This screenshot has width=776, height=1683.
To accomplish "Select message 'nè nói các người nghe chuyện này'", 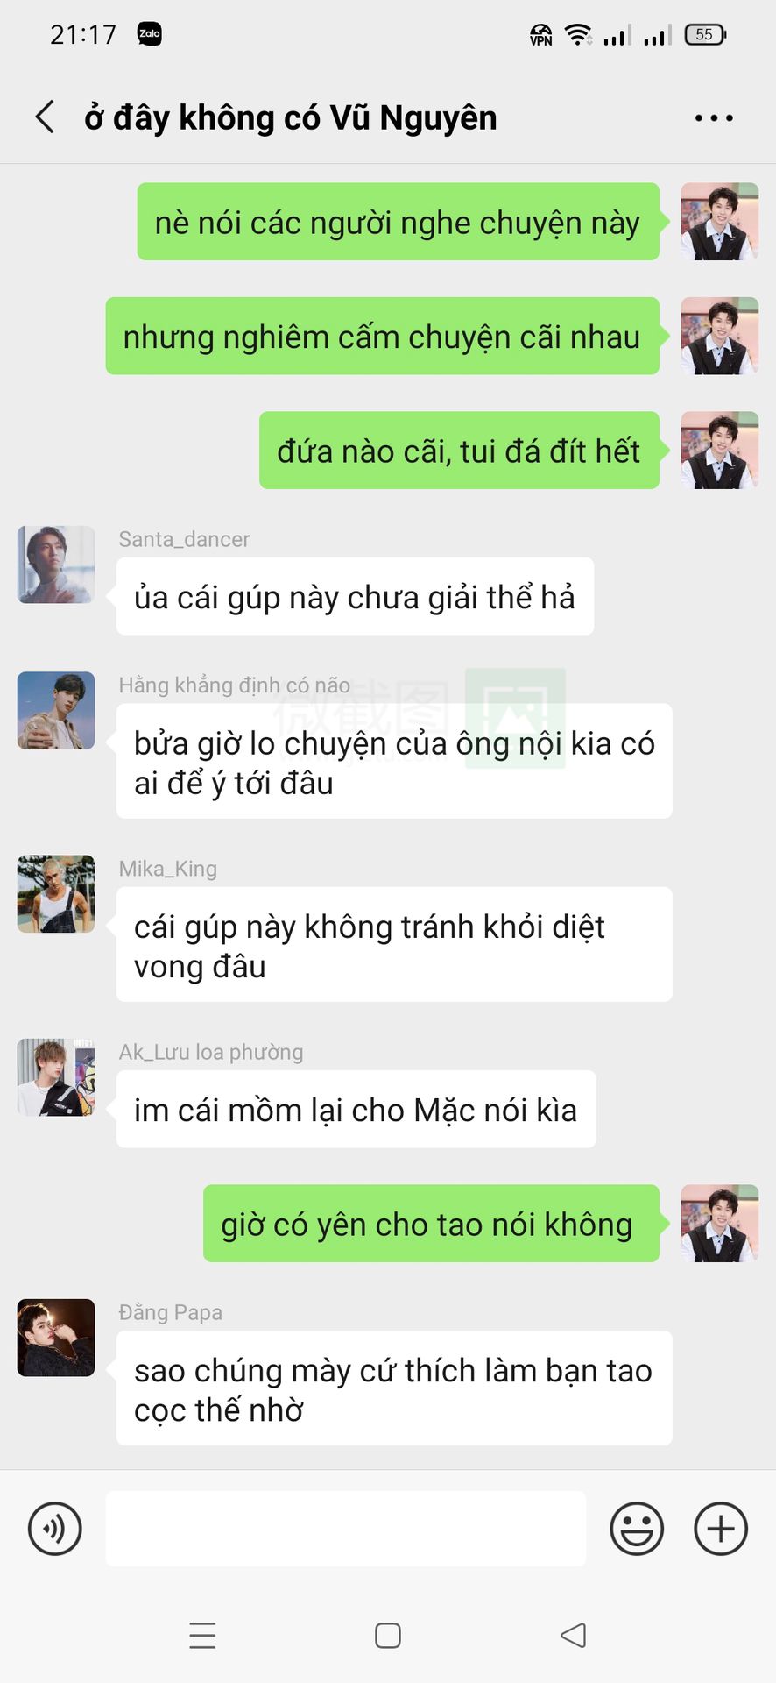I will click(x=399, y=222).
